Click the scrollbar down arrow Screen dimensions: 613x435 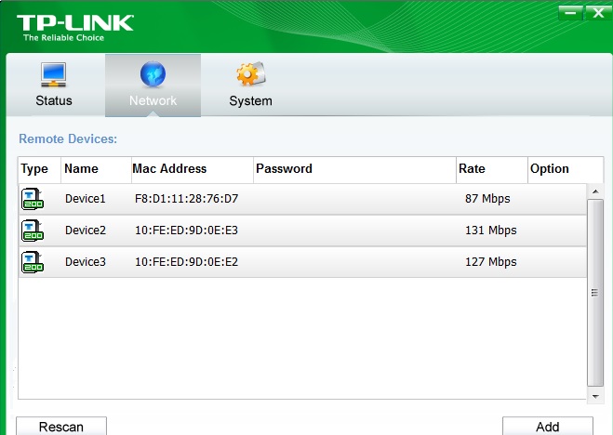tap(595, 396)
